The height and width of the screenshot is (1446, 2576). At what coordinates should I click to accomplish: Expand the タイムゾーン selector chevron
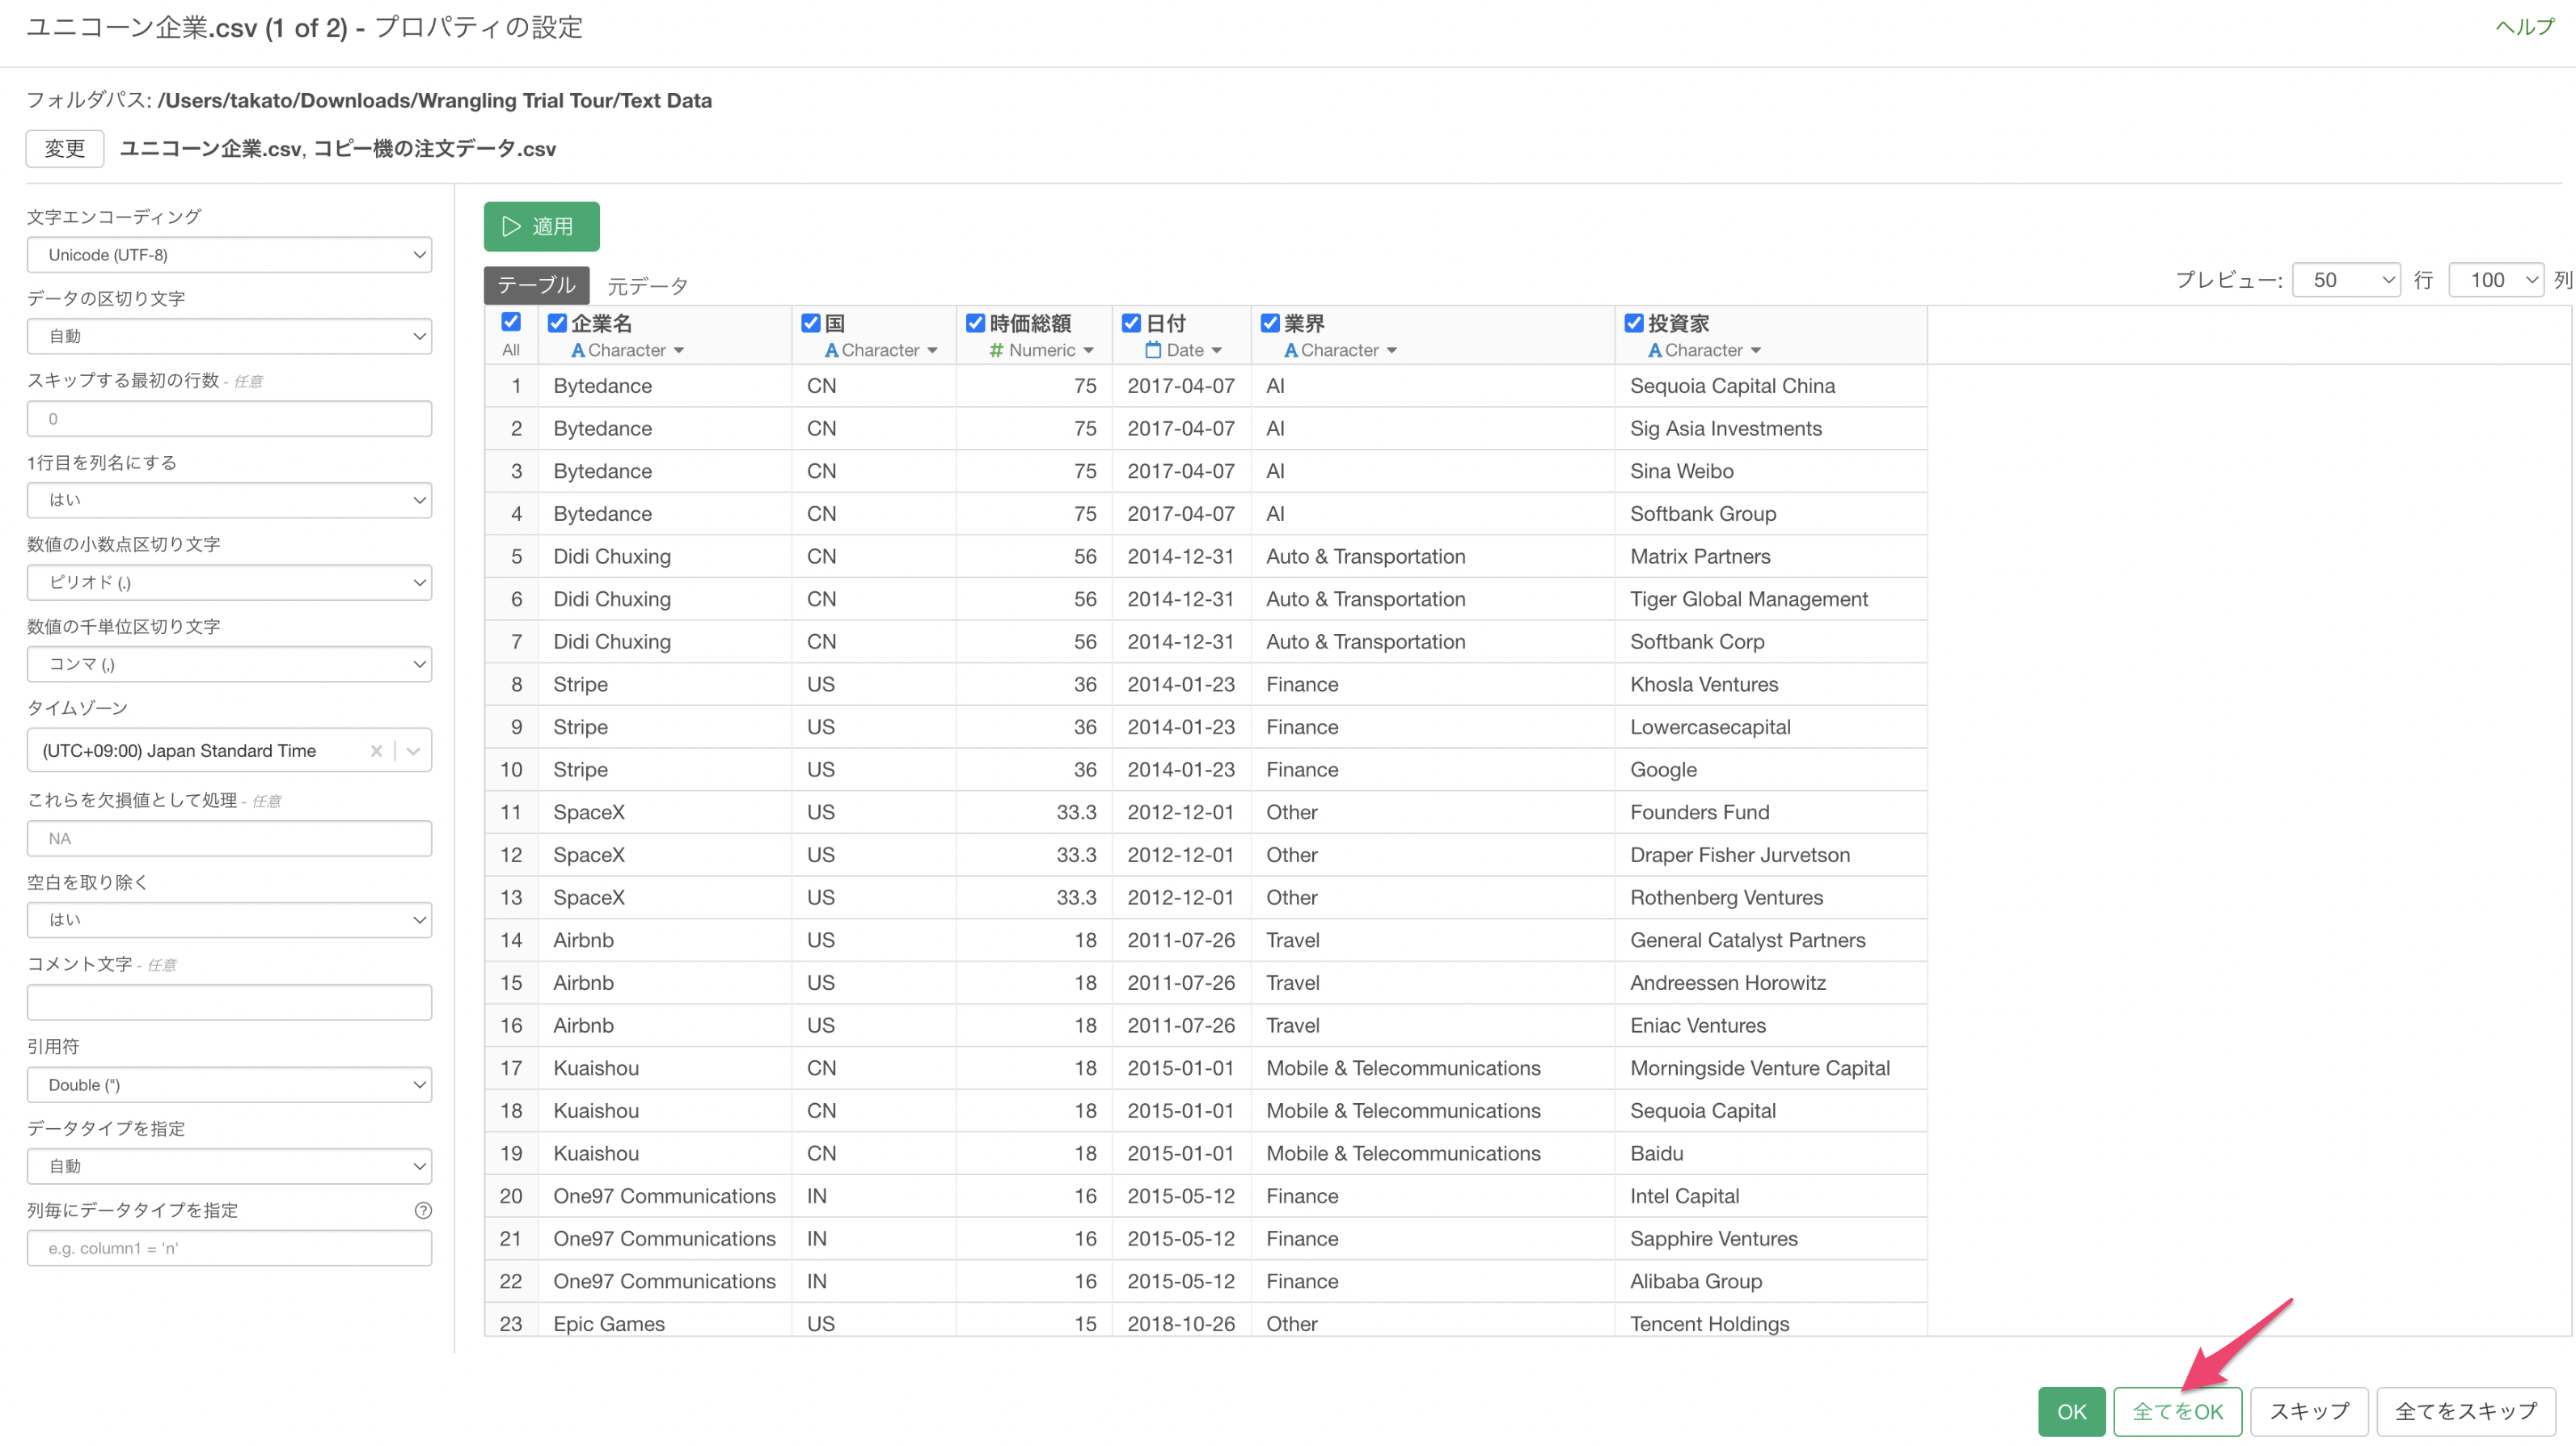pyautogui.click(x=413, y=751)
